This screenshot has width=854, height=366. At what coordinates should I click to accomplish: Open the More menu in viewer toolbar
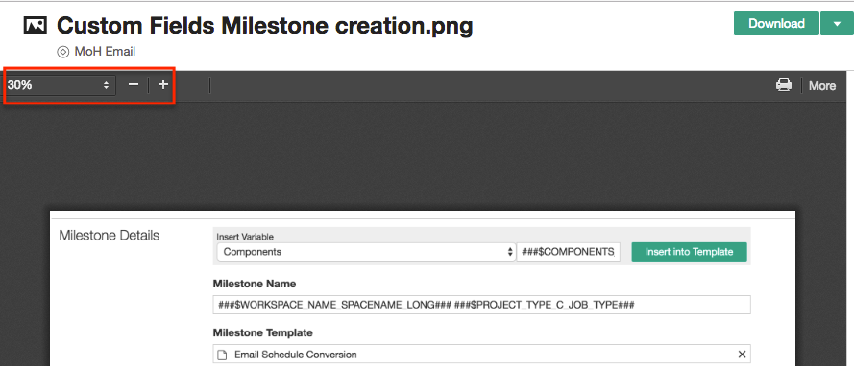tap(822, 86)
